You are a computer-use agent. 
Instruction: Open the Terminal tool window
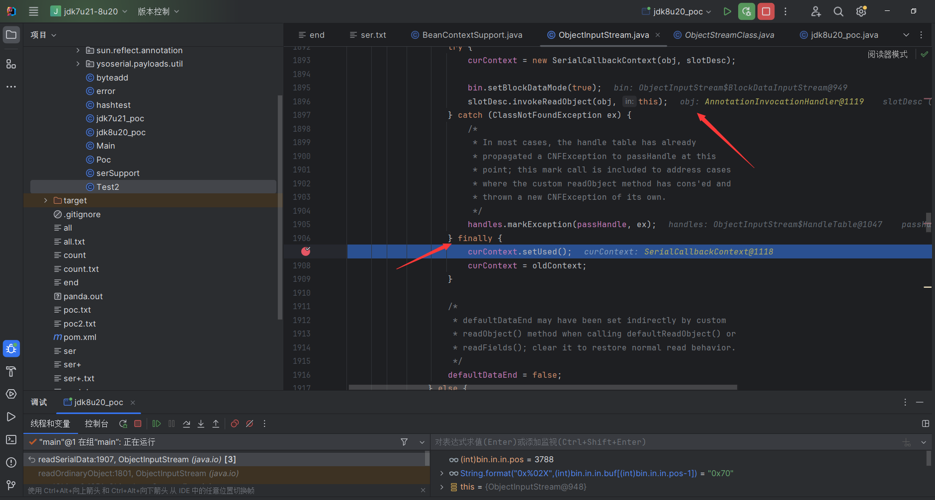[x=11, y=439]
